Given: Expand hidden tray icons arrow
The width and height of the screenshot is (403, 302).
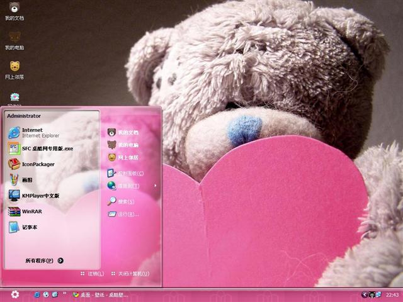Looking at the screenshot, I should tap(364, 294).
